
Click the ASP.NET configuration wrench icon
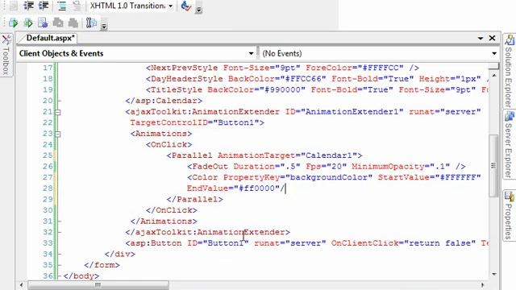[x=91, y=23]
